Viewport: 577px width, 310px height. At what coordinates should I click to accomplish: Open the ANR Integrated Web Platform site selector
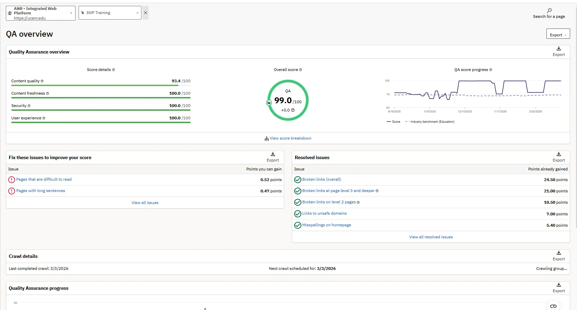click(x=40, y=13)
